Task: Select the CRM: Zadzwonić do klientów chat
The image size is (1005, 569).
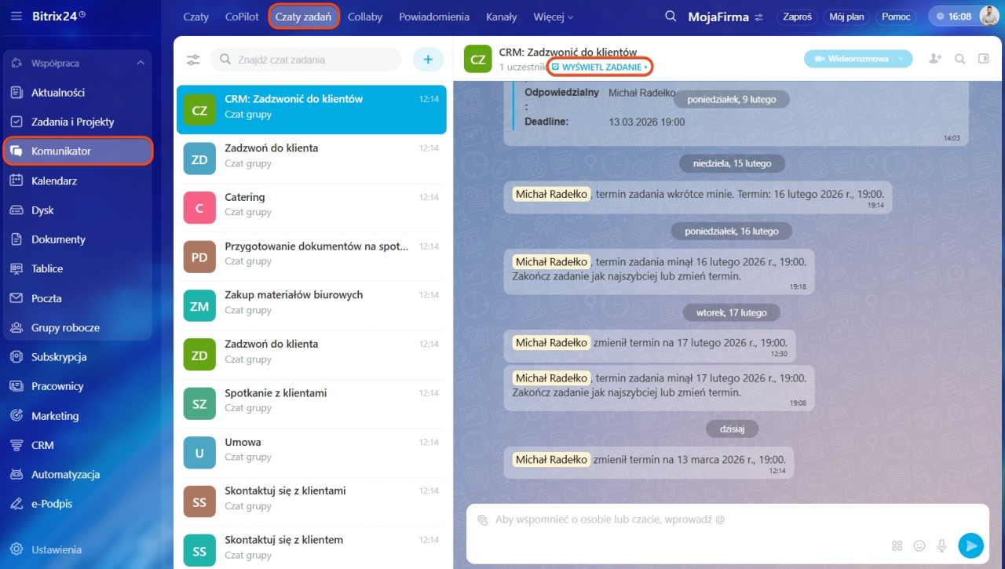Action: pos(312,109)
